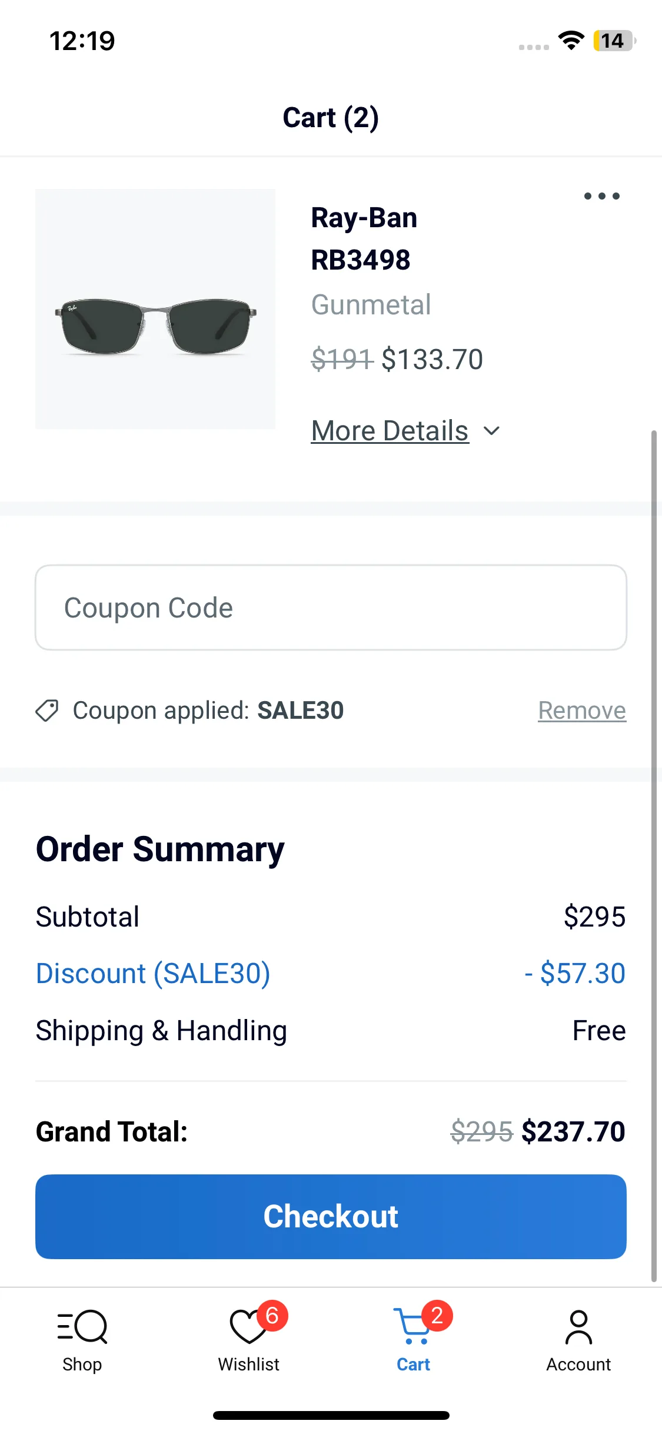The image size is (662, 1434).
Task: Tap the Ray-Ban RB3498 product title
Action: [364, 238]
